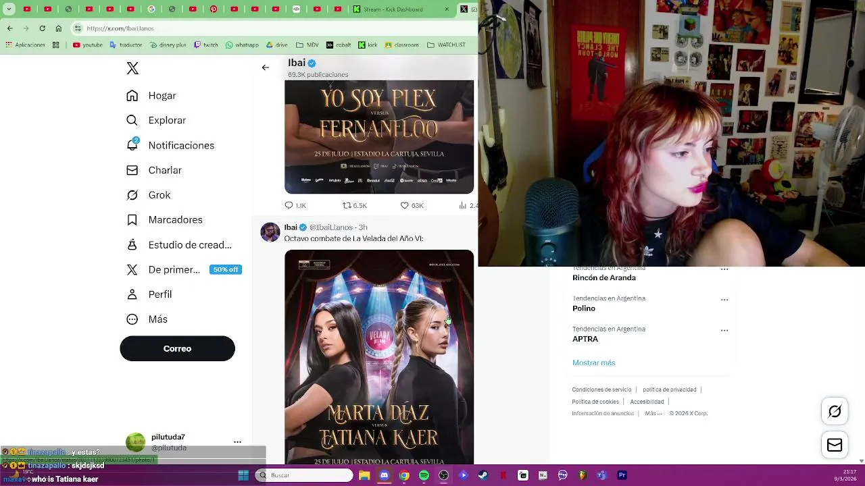Viewport: 865px width, 486px height.
Task: Click the Correo post button
Action: 177,348
